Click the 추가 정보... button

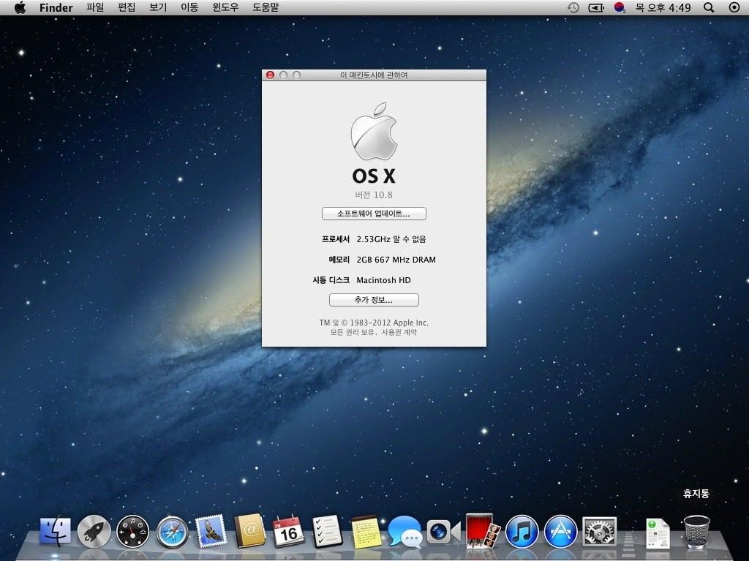click(x=374, y=300)
